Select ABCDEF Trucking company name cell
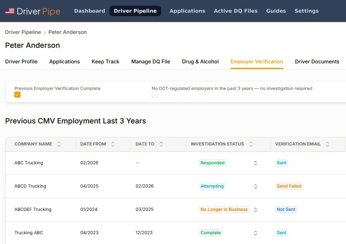 tap(33, 209)
